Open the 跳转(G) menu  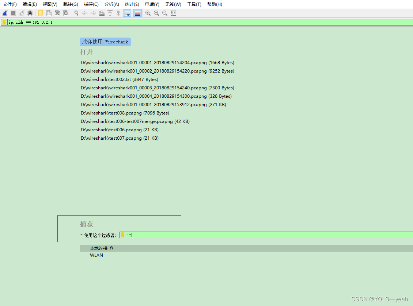pyautogui.click(x=71, y=4)
